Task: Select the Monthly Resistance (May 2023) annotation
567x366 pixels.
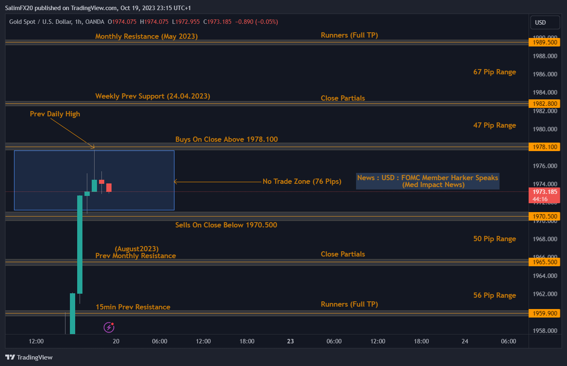Action: [147, 36]
